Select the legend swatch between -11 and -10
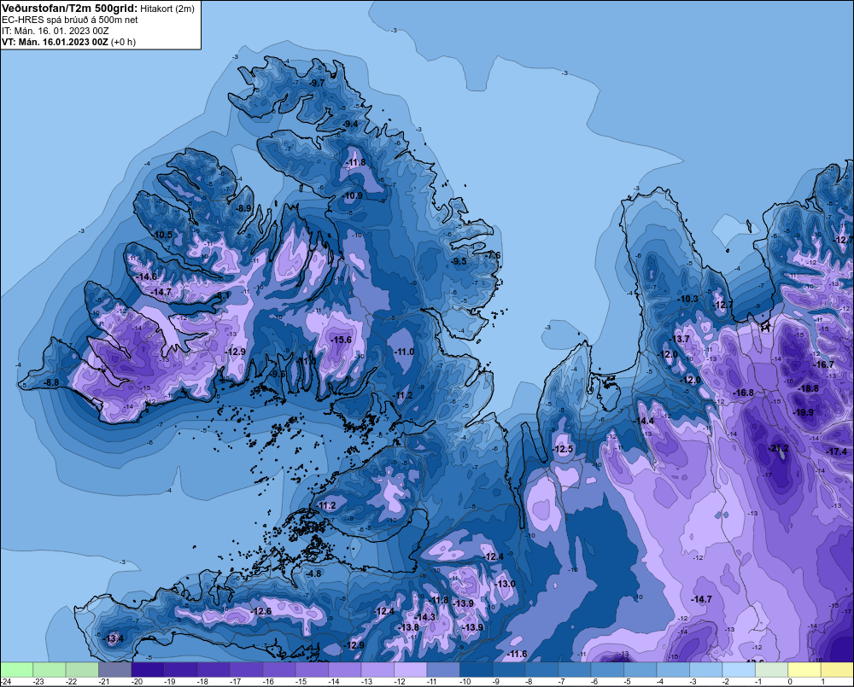The height and width of the screenshot is (687, 854). [443, 669]
